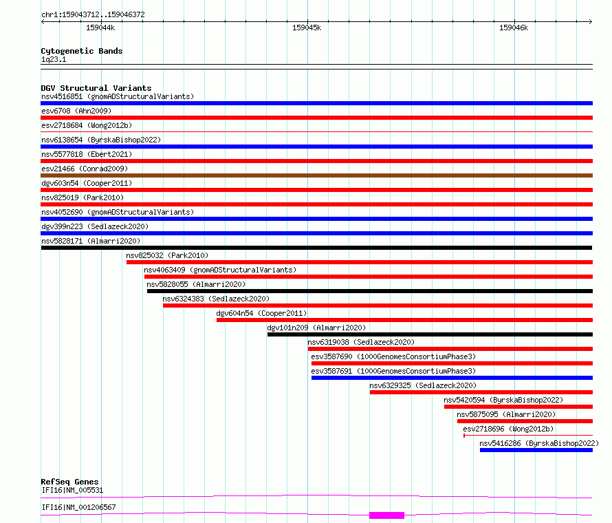Click the black bar of nsv5828171
Screen dimensions: 612x523
click(316, 248)
